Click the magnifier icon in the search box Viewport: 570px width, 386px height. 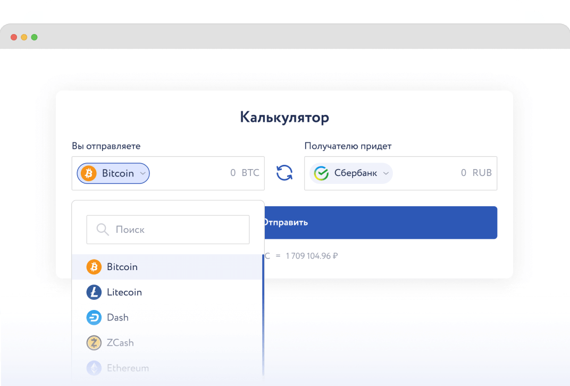(103, 230)
